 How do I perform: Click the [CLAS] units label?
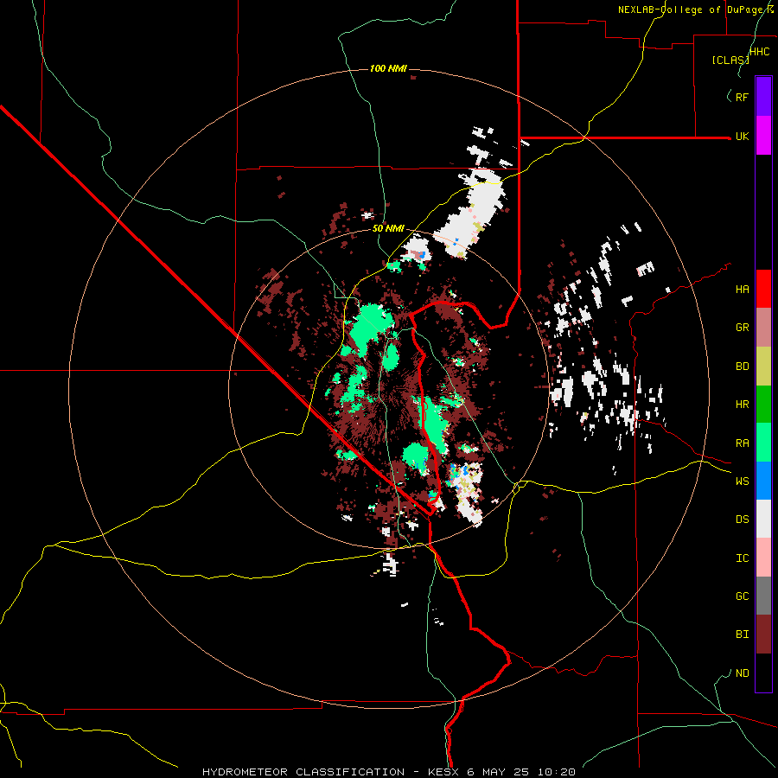tap(730, 60)
